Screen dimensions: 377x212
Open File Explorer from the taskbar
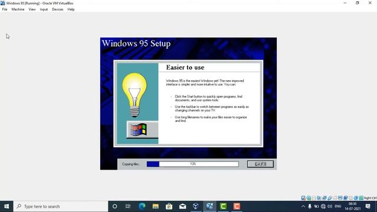point(156,206)
